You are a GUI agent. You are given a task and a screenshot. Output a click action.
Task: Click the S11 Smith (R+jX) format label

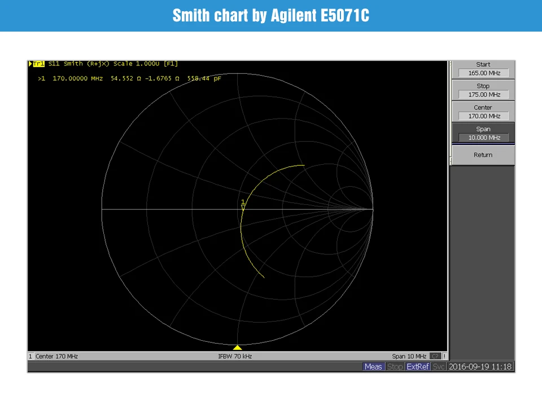coord(79,64)
